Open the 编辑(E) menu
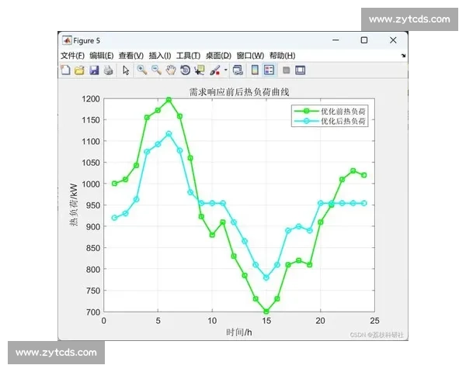This screenshot has height=372, width=466. [101, 56]
